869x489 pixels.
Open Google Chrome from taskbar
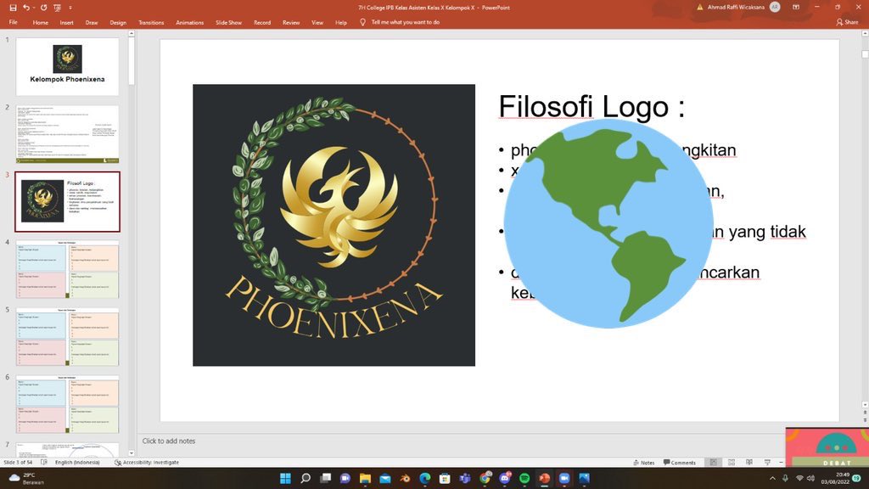pos(485,478)
